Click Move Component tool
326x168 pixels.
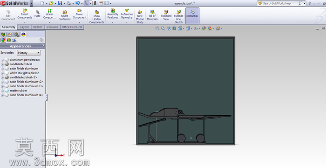80,14
